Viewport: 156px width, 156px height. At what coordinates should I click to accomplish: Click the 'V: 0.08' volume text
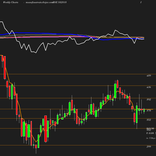click(x=150, y=133)
